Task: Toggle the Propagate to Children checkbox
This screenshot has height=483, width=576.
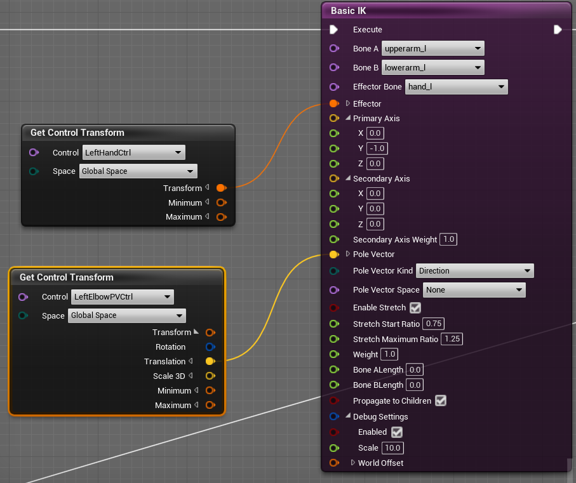Action: point(441,400)
